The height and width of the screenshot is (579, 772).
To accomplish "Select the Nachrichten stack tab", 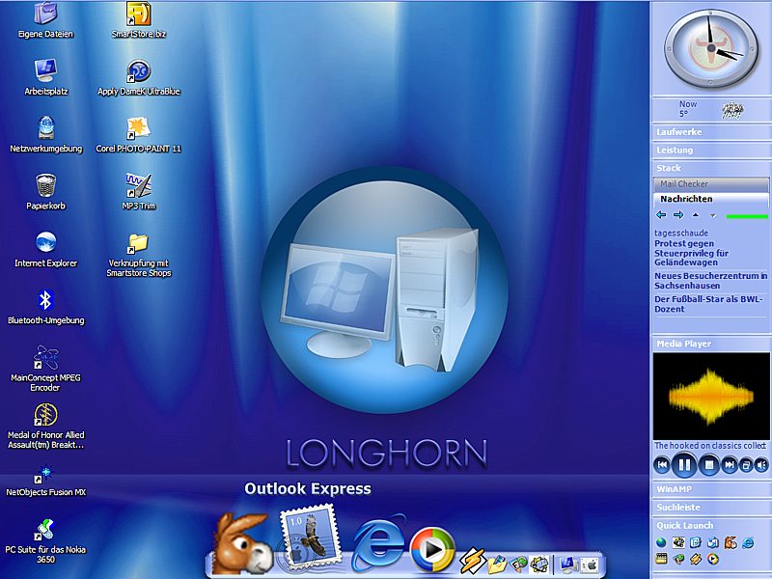I will click(711, 199).
